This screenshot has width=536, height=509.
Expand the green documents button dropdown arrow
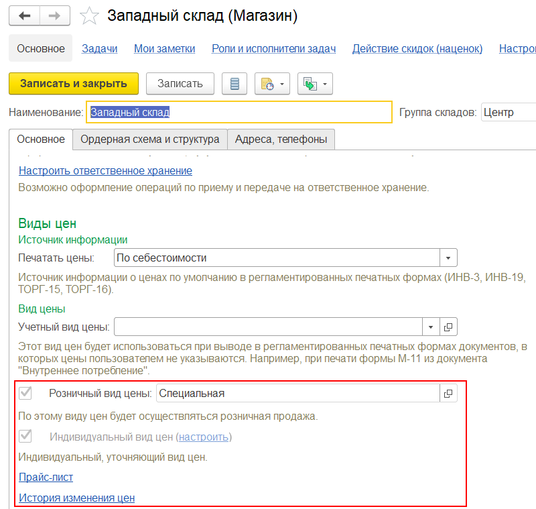[325, 84]
